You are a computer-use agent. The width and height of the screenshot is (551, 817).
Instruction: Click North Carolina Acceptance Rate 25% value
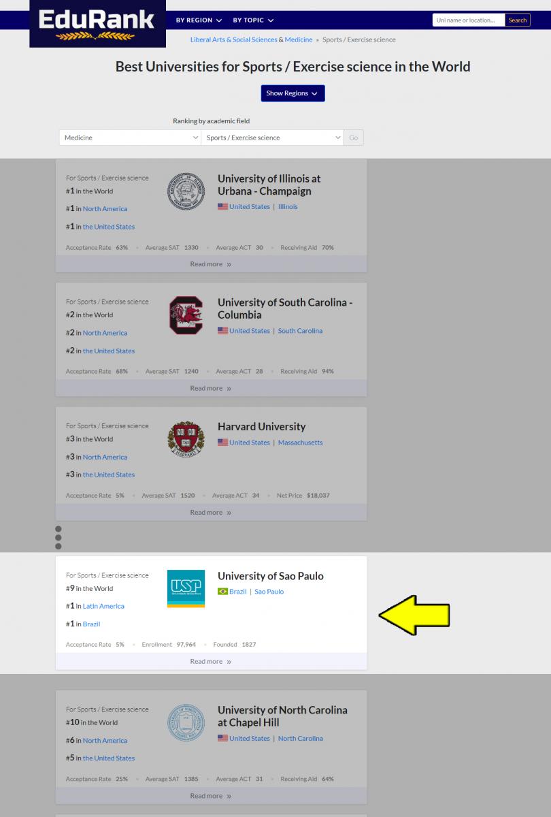pyautogui.click(x=122, y=779)
